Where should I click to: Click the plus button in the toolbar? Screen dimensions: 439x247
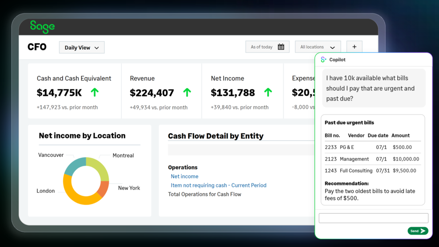pyautogui.click(x=354, y=47)
